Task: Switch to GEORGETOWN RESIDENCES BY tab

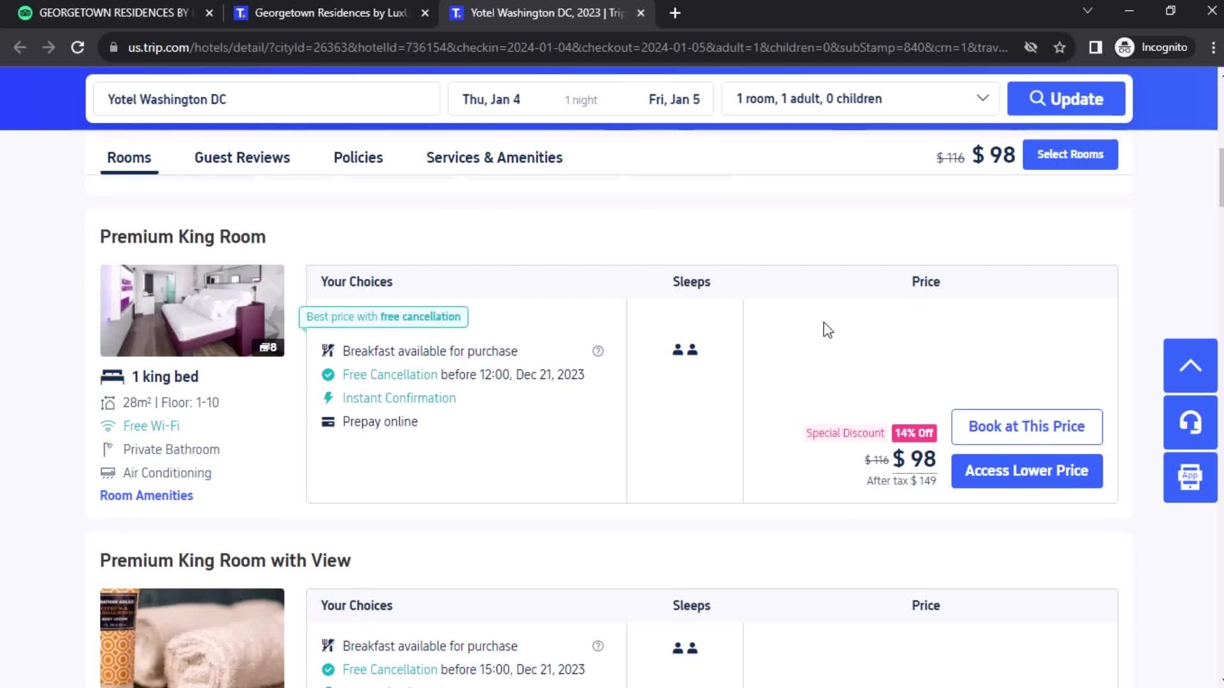Action: pyautogui.click(x=113, y=13)
